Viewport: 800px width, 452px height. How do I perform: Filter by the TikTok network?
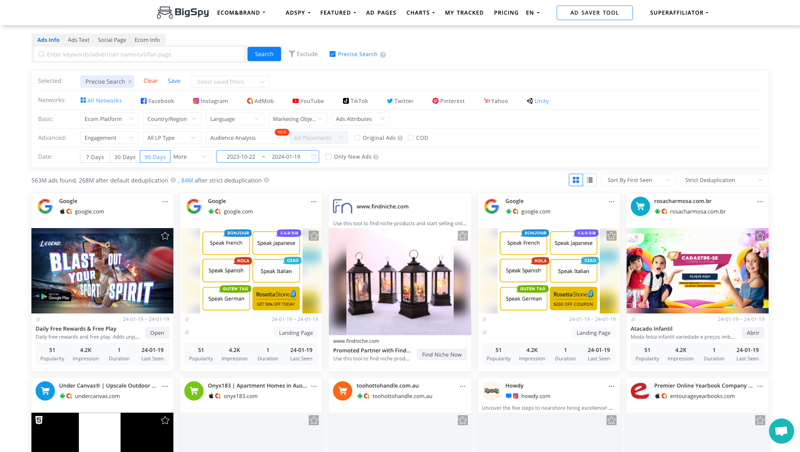click(x=355, y=101)
